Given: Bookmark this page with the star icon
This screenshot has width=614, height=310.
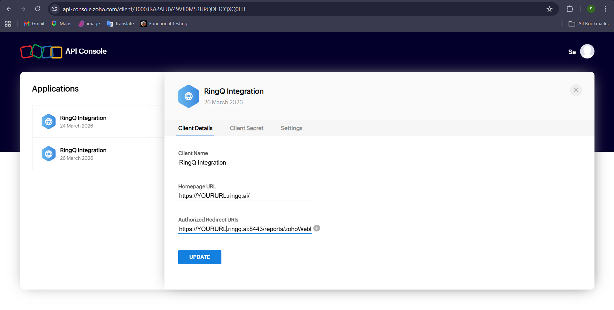Looking at the screenshot, I should point(549,9).
